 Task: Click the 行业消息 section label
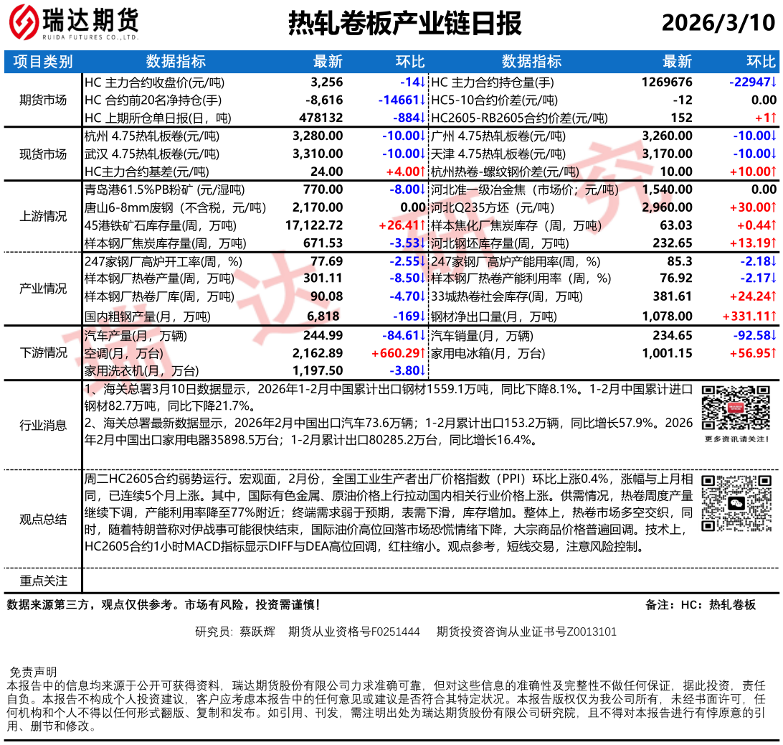click(43, 426)
